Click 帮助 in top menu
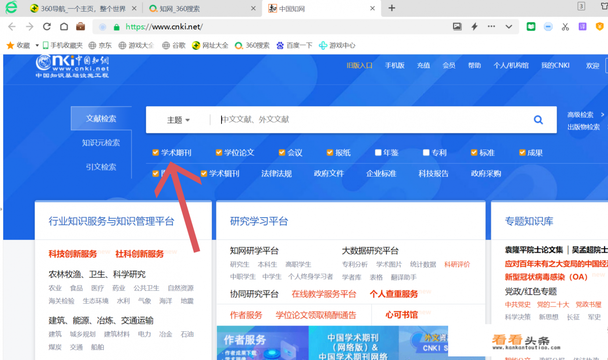The image size is (608, 360). click(x=475, y=65)
